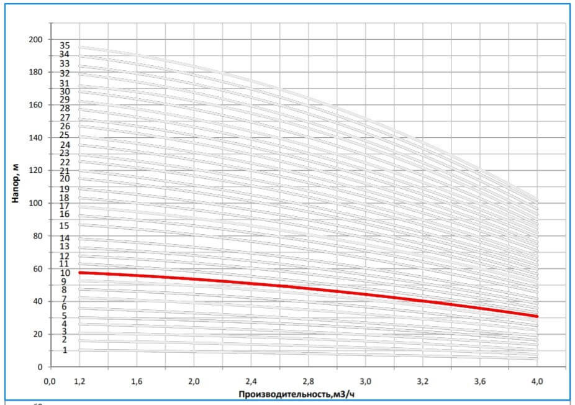575x405 pixels.
Task: Click curve number 10 label
Action: (x=65, y=273)
